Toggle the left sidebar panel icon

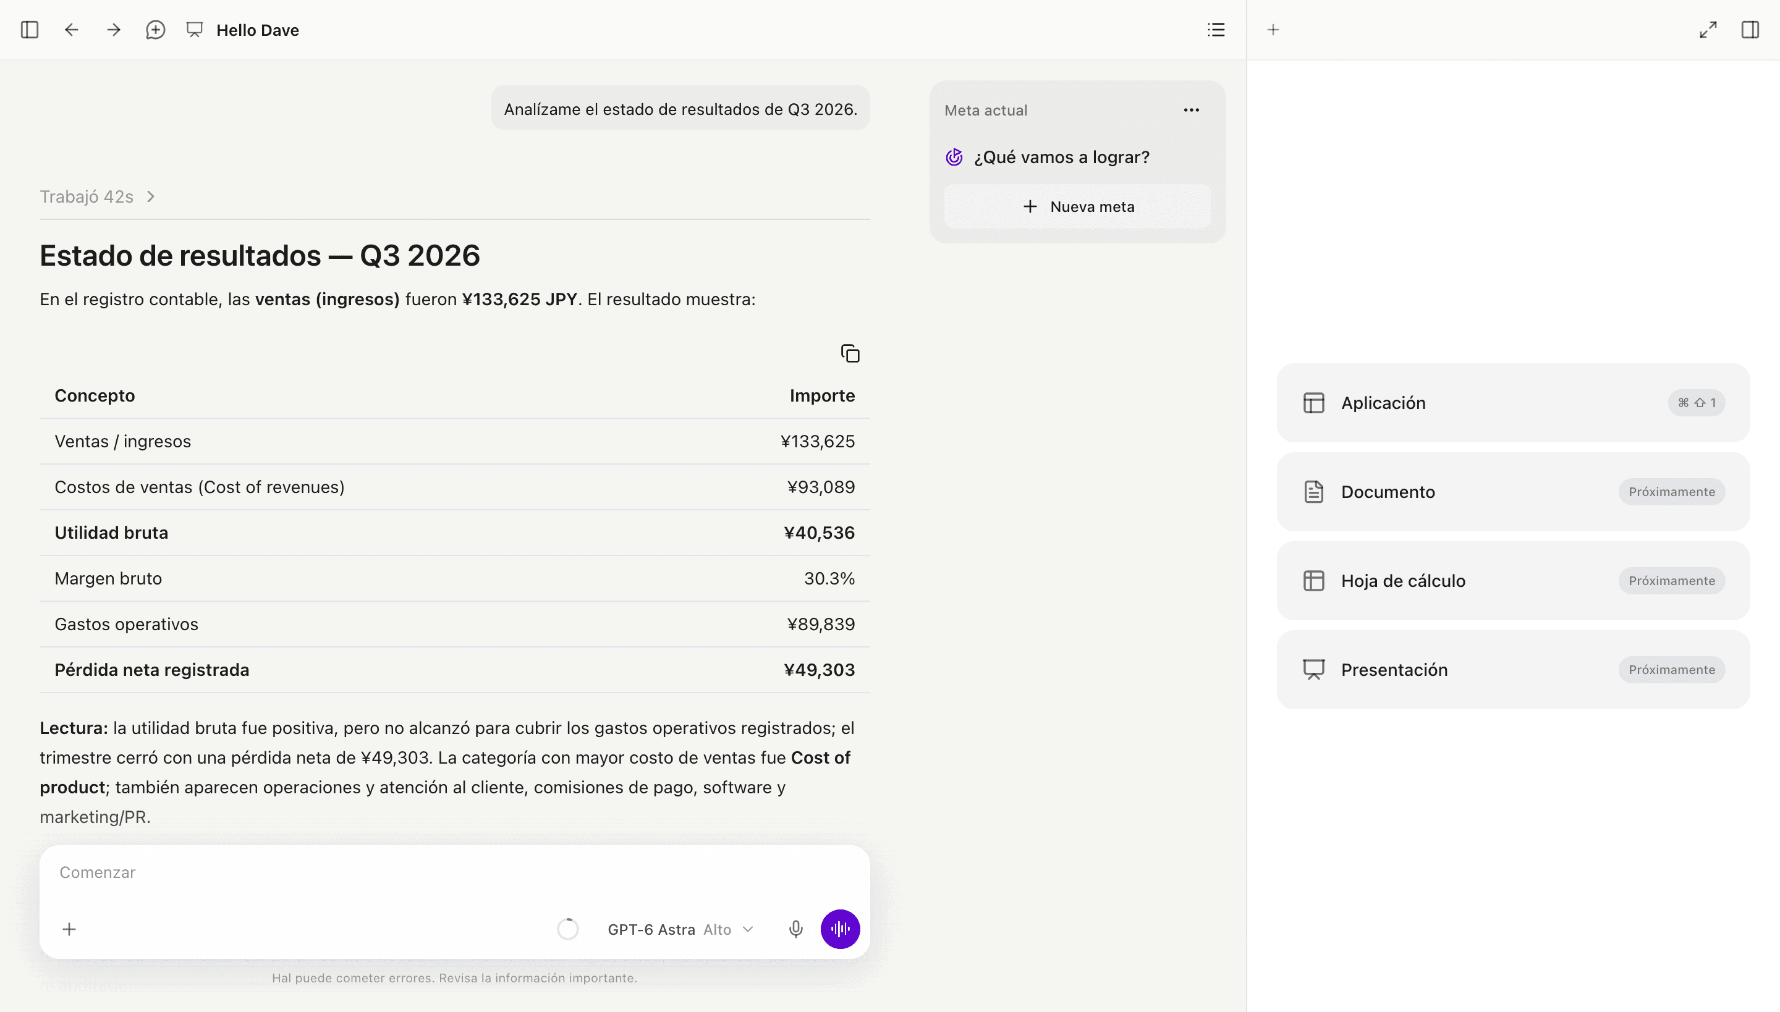coord(29,30)
